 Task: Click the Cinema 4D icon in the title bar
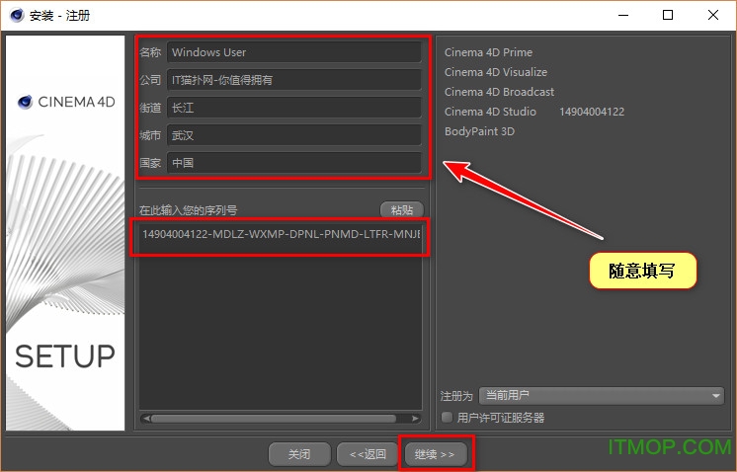click(17, 15)
